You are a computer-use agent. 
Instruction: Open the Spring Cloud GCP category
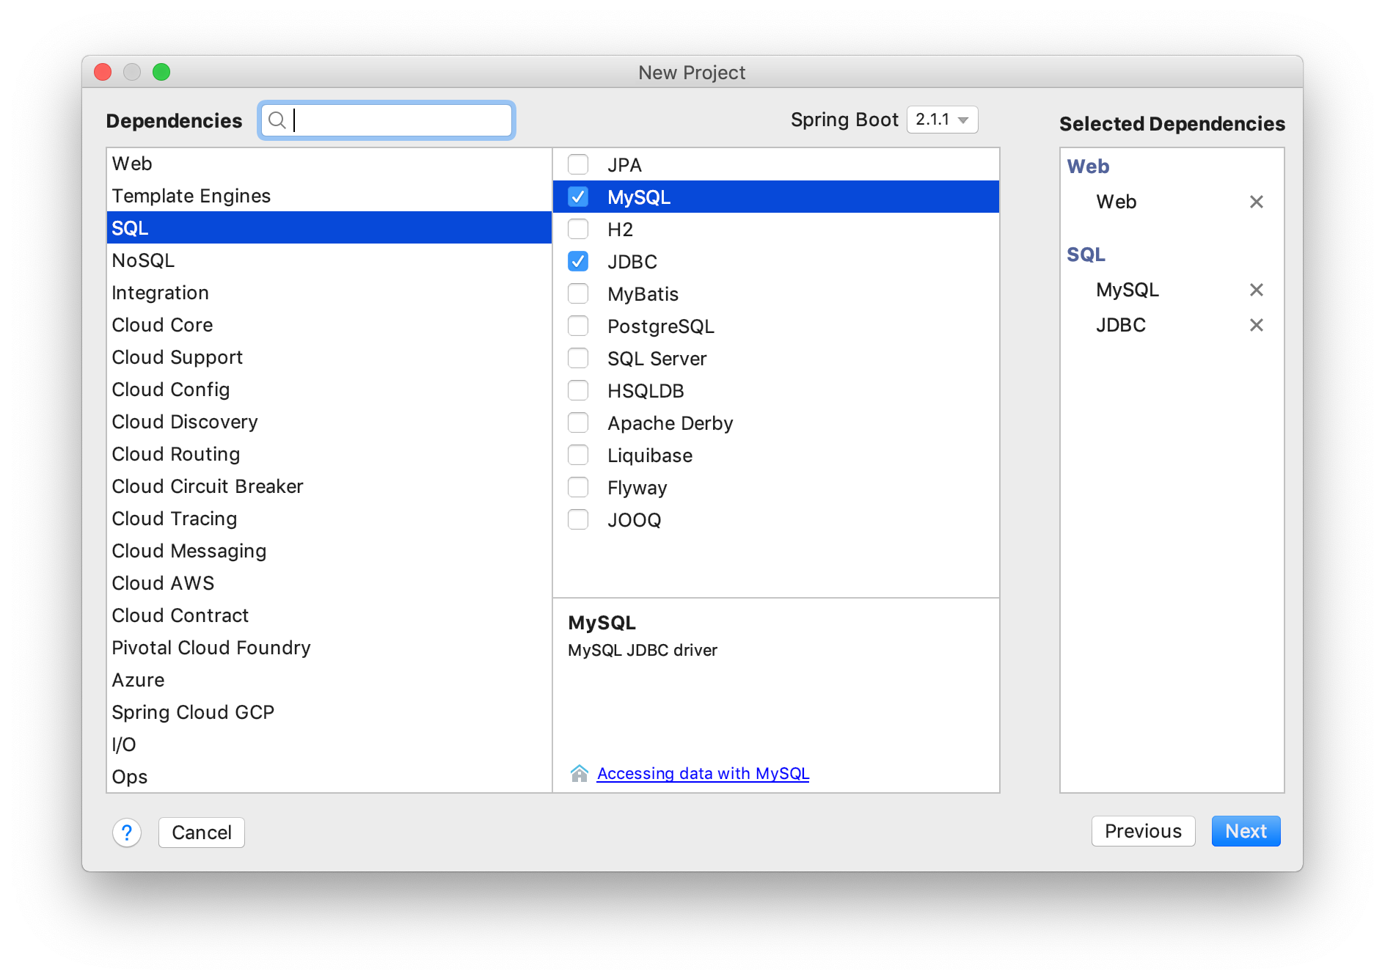click(x=329, y=712)
